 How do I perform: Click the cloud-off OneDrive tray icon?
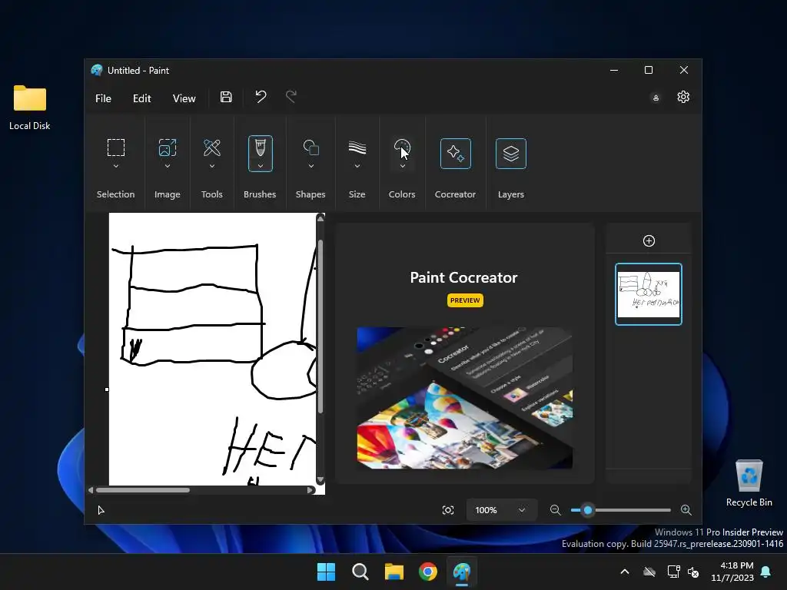(649, 572)
